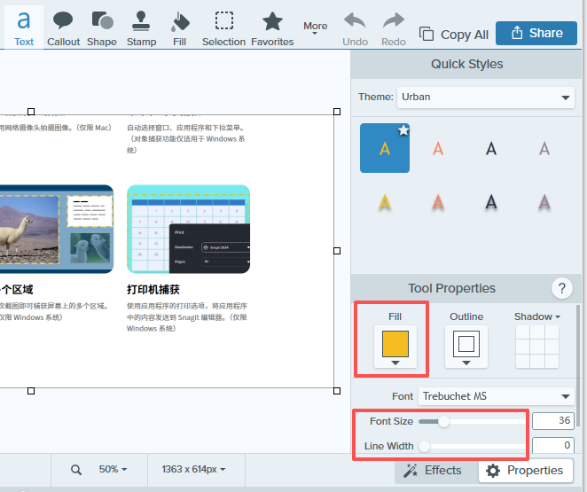This screenshot has height=492, width=587.
Task: Click the properties panel vertical scrollbar
Action: tap(578, 365)
